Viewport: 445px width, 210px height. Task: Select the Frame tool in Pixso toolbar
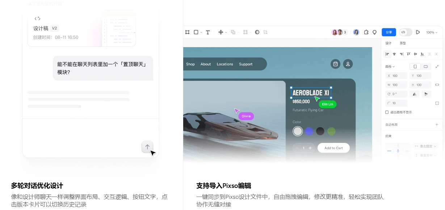[x=187, y=32]
